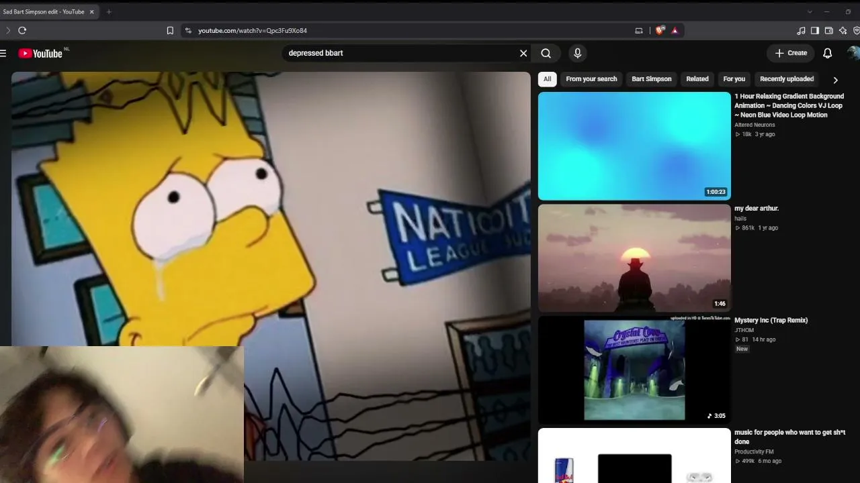Click the 1:00:23 duration badge
Viewport: 860px width, 483px height.
coord(716,192)
